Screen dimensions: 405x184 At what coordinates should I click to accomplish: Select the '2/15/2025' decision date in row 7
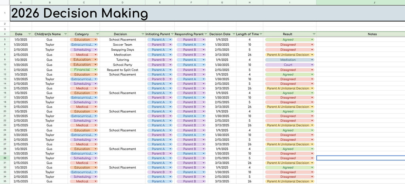pos(222,50)
